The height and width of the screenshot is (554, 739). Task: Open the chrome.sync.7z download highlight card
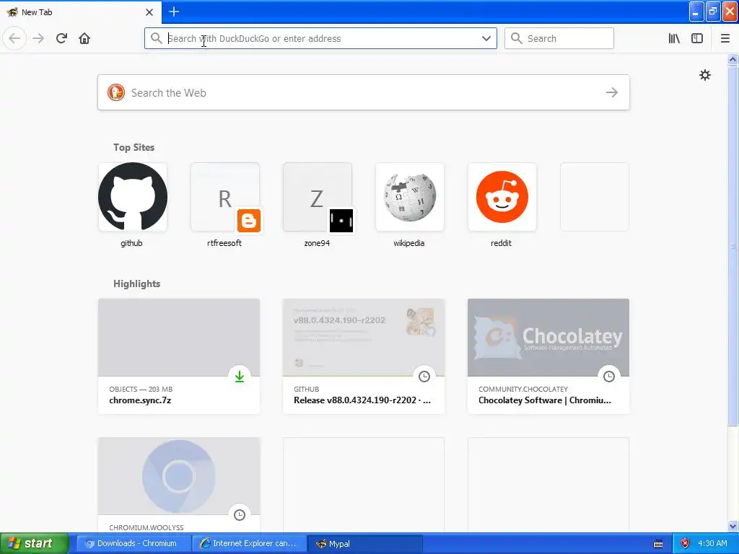point(179,356)
